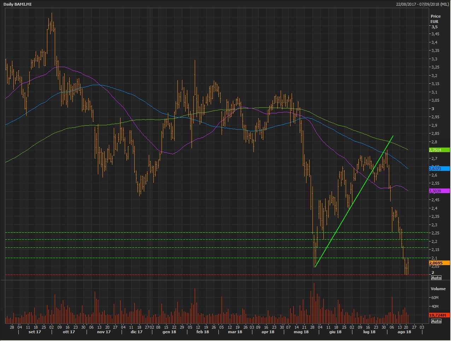Click the 60M tick on volume axis
Image resolution: width=451 pixels, height=341 pixels.
click(435, 298)
